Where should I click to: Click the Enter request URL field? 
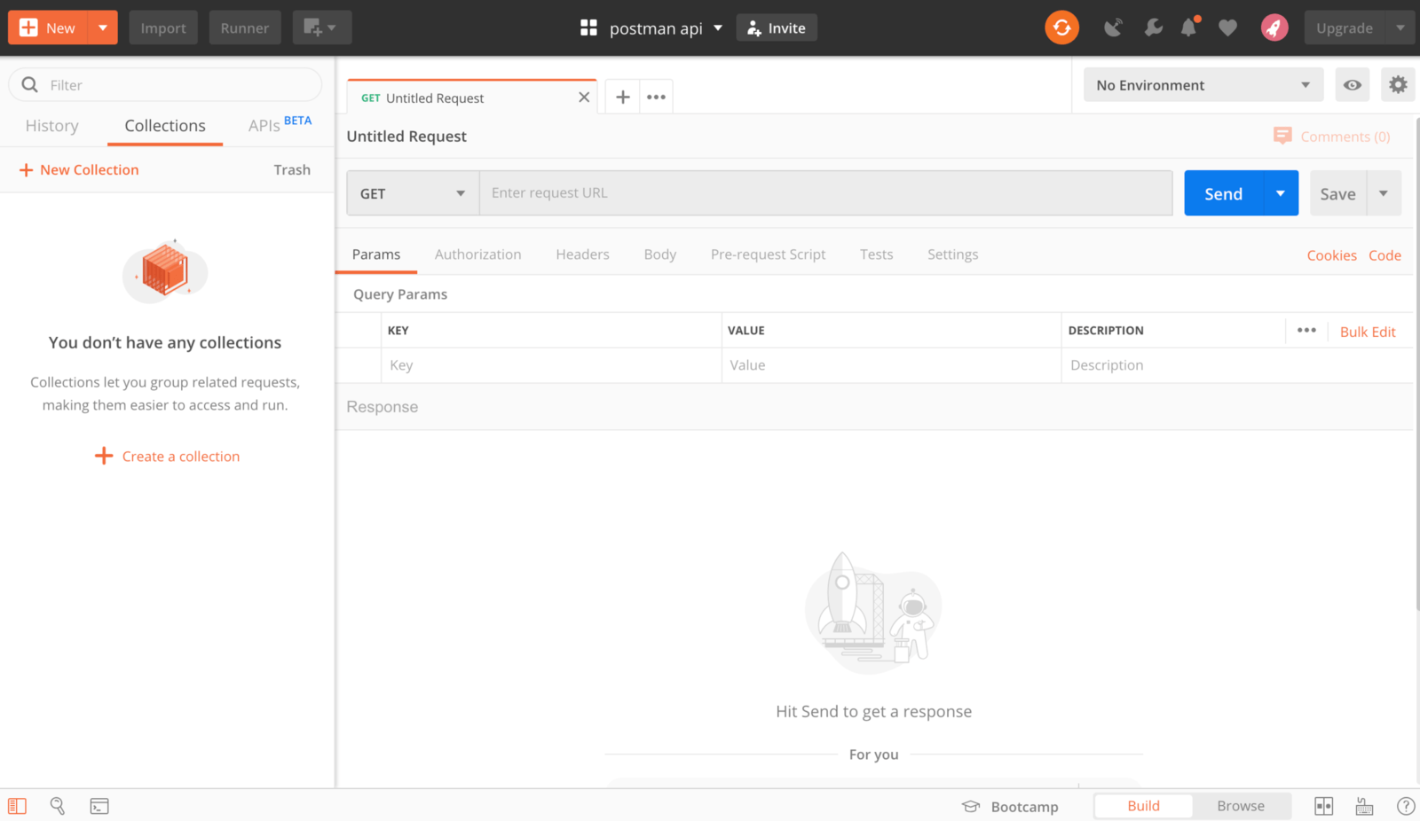(825, 192)
